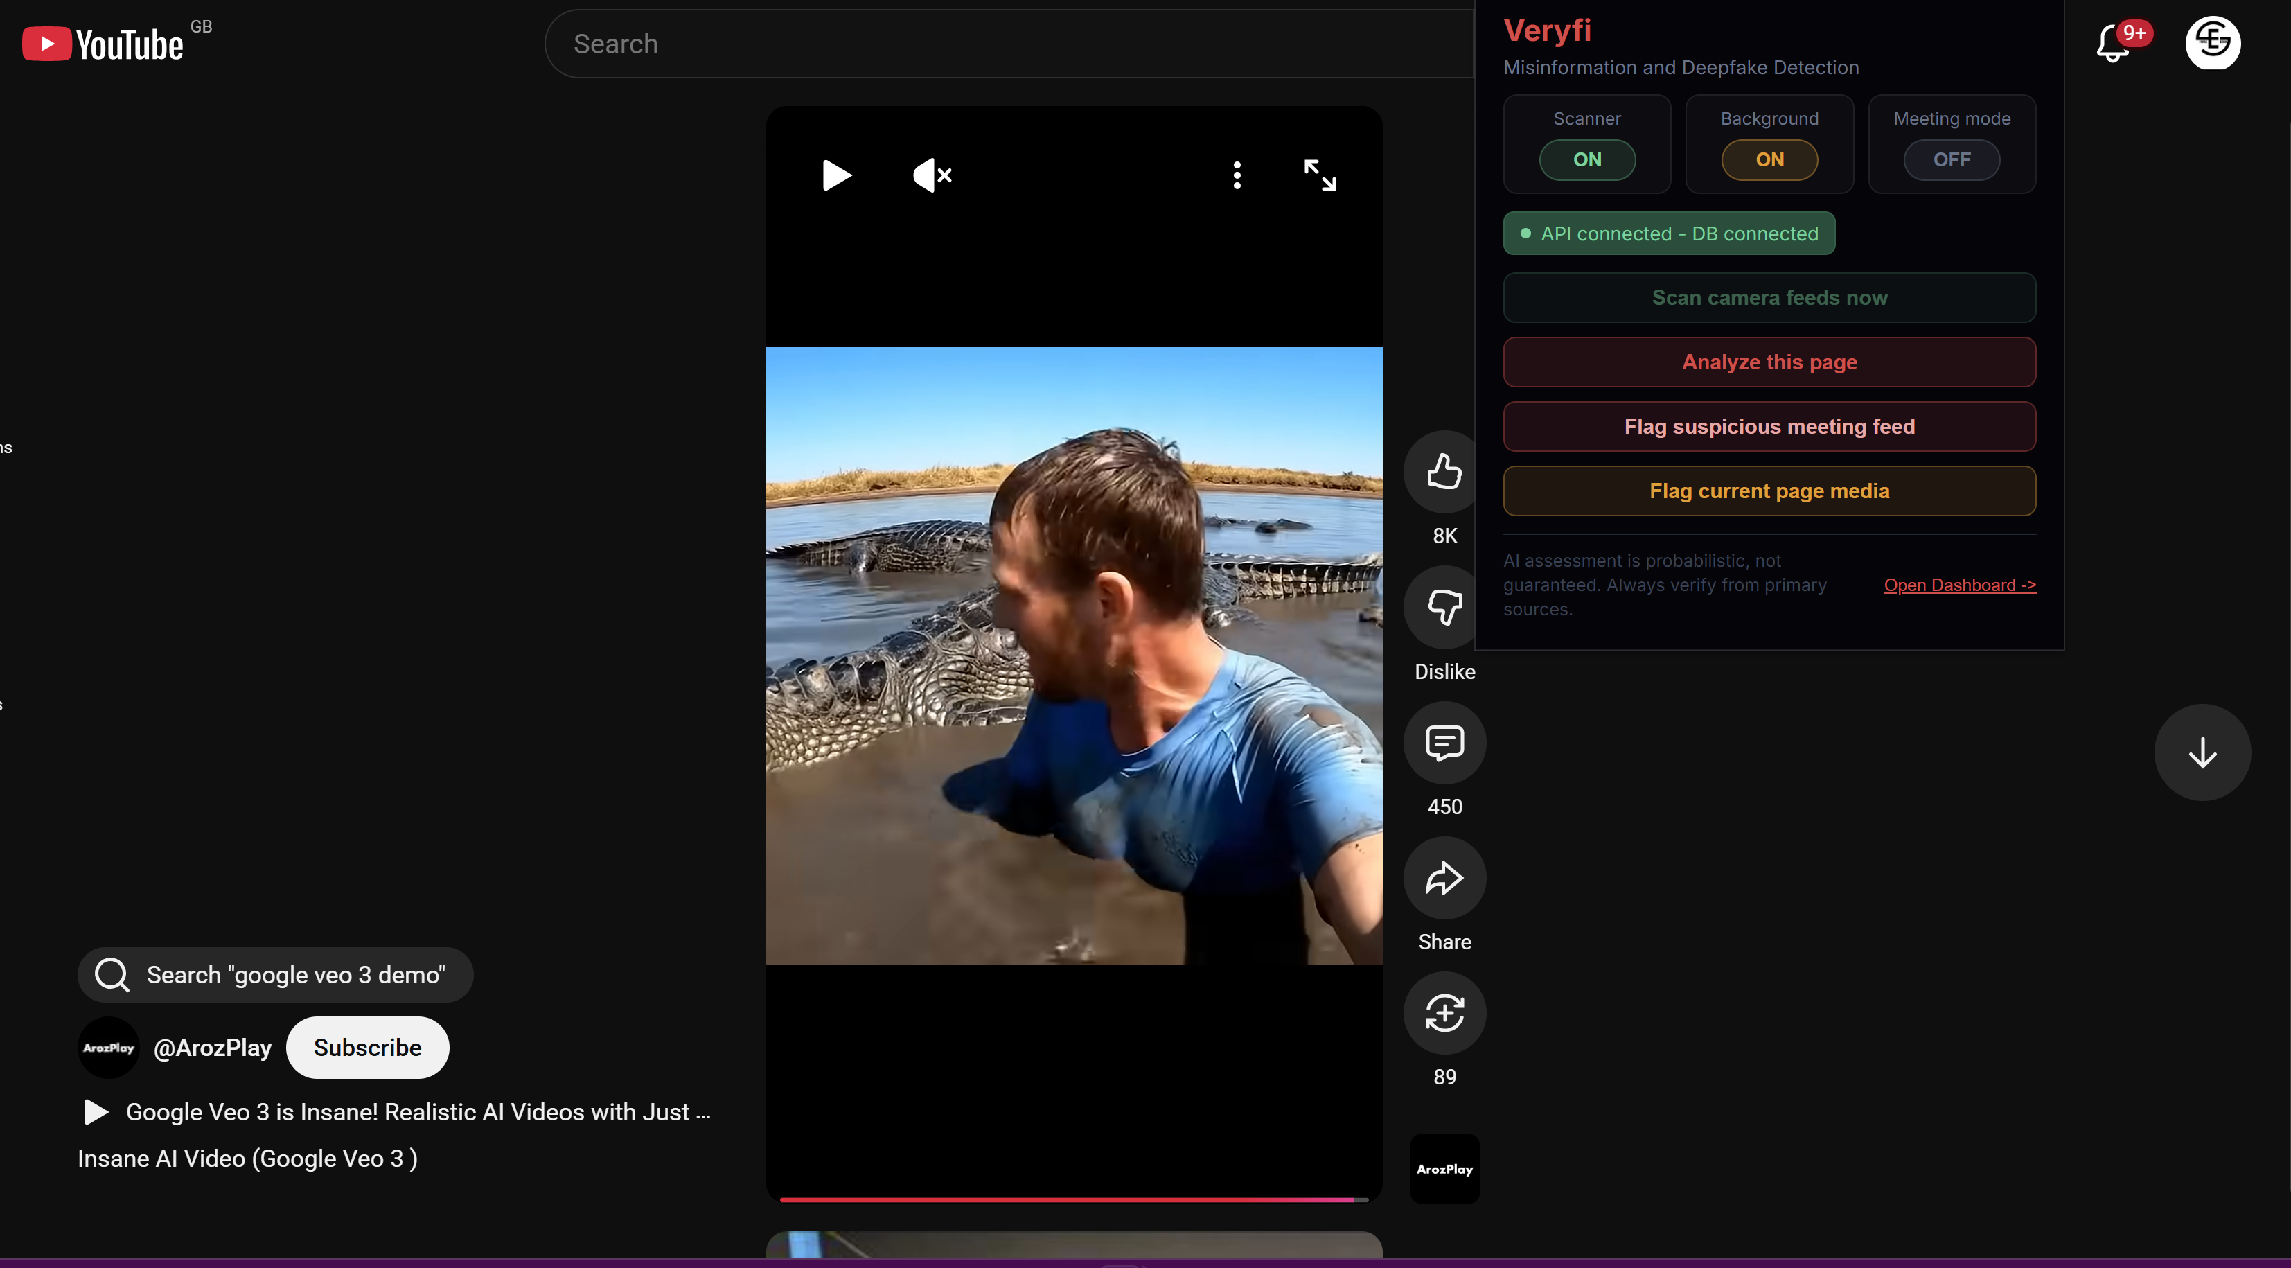
Task: Open the Veryfi Dashboard link
Action: (1959, 585)
